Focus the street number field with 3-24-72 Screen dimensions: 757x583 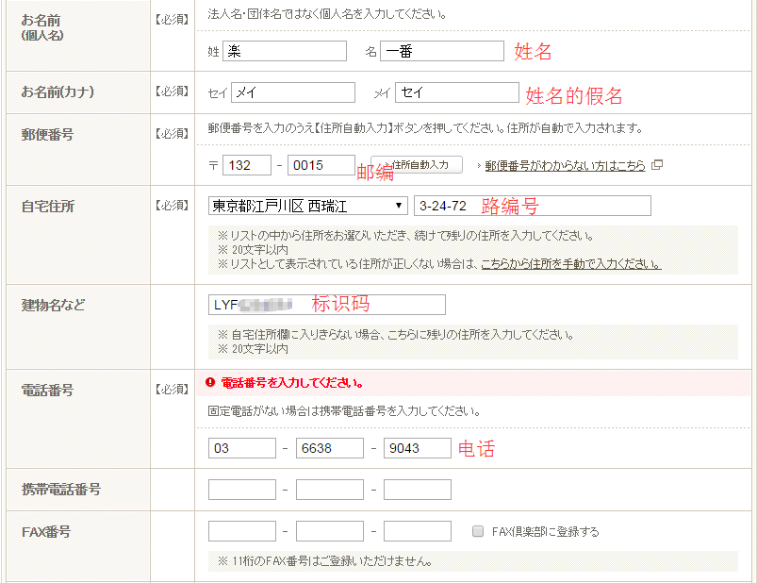point(532,206)
